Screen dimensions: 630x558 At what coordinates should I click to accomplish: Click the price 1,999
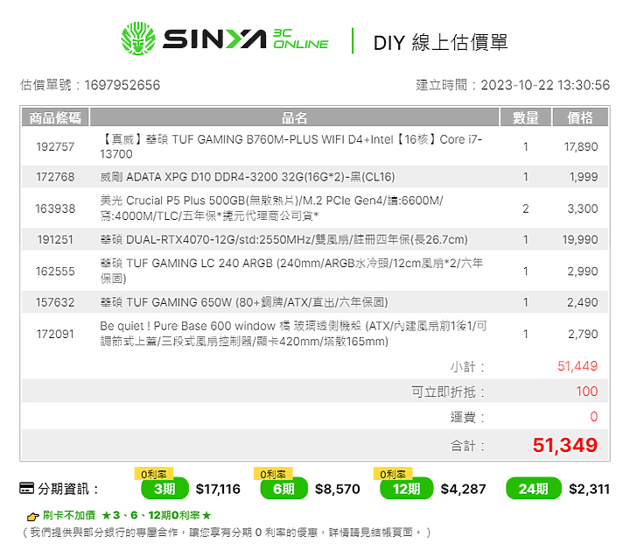coord(584,177)
